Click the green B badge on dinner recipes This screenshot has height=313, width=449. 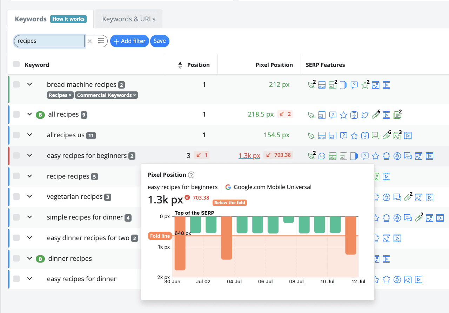coord(40,259)
